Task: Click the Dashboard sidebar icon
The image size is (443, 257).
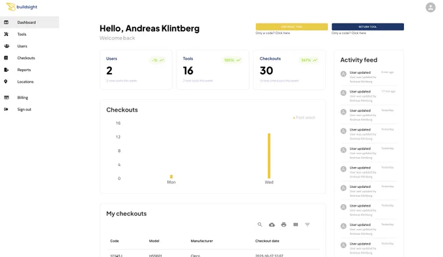Action: coord(7,22)
